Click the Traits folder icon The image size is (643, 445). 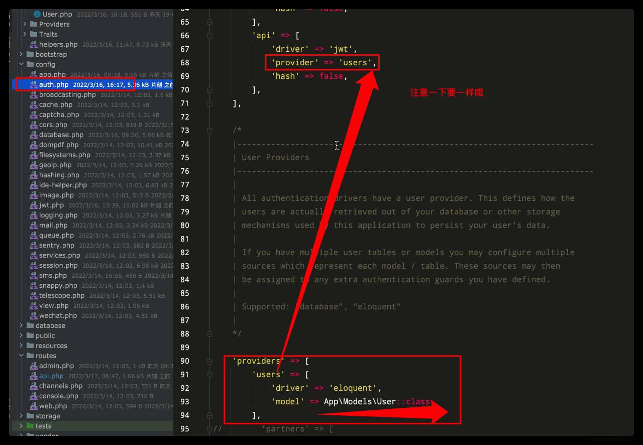[34, 34]
